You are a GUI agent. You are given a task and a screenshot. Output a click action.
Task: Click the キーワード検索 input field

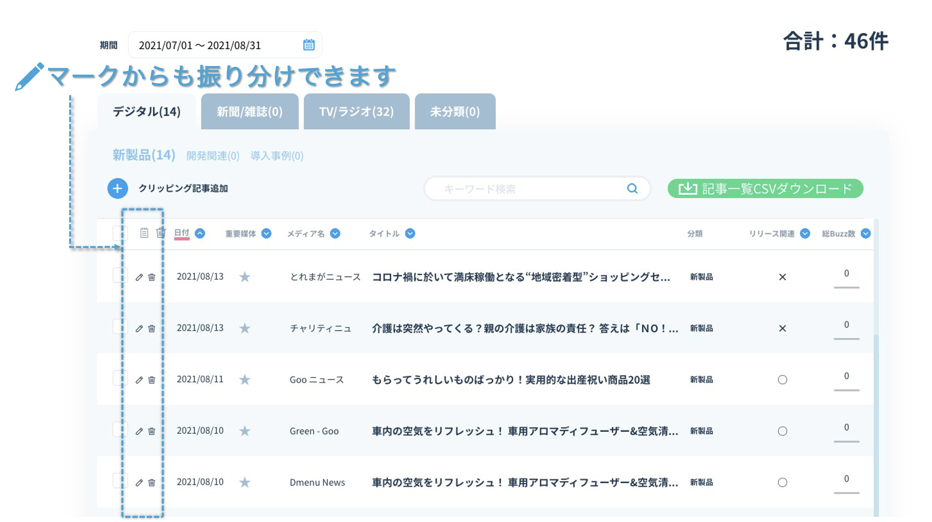pyautogui.click(x=527, y=189)
